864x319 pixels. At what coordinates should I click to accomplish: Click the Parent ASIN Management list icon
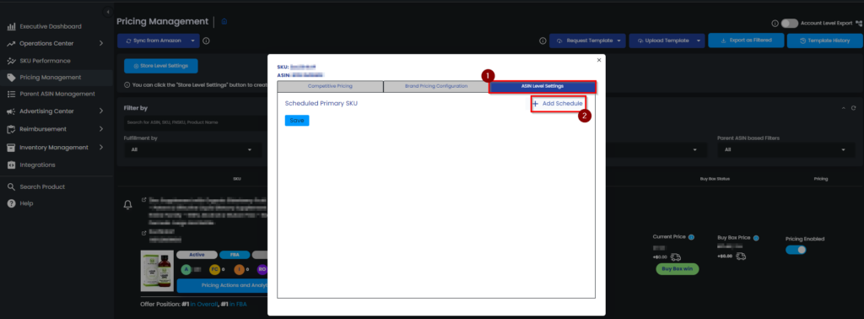coord(11,95)
